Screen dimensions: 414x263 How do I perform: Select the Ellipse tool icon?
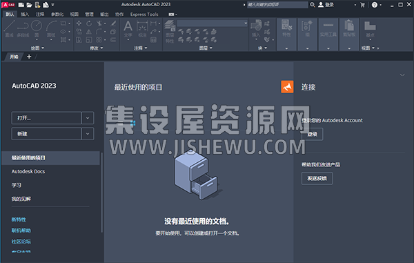pyautogui.click(x=63, y=32)
